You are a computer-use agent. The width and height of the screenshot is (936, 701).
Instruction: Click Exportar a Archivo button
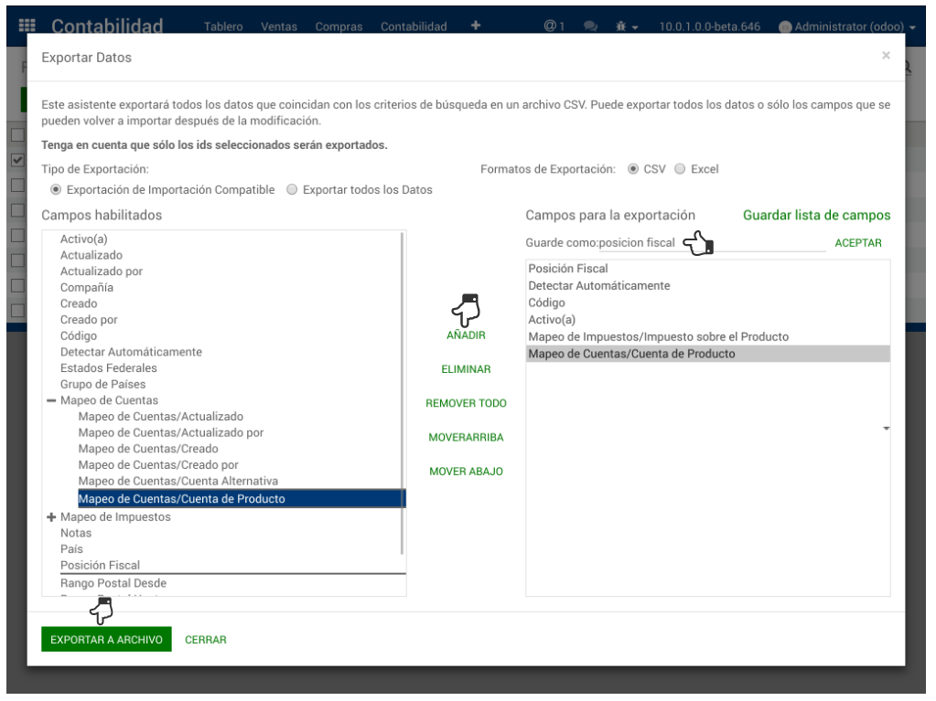tap(106, 640)
